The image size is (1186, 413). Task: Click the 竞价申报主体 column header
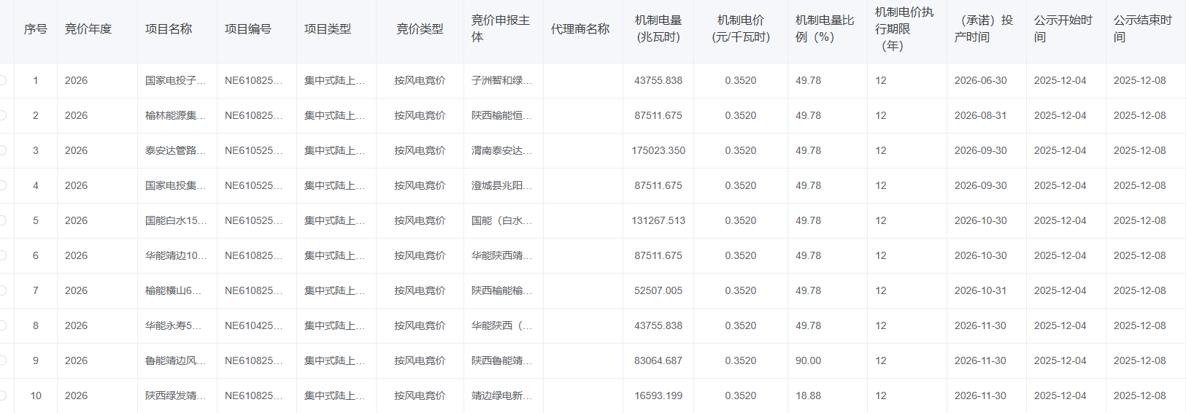click(500, 29)
